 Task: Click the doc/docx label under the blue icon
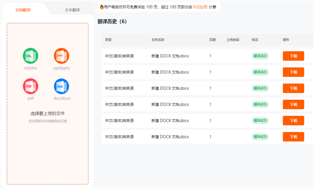(x=62, y=98)
